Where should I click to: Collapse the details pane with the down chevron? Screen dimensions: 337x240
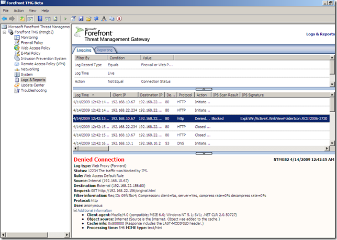point(204,153)
